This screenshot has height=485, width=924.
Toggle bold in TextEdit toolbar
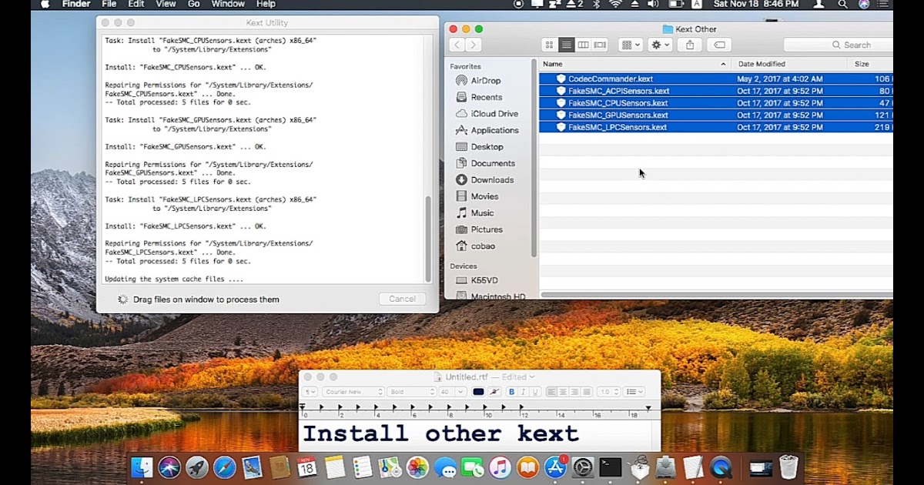pos(511,392)
